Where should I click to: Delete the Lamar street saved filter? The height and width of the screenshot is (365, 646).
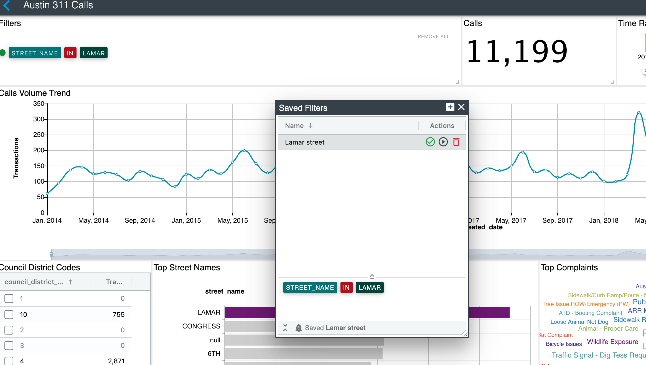click(456, 142)
